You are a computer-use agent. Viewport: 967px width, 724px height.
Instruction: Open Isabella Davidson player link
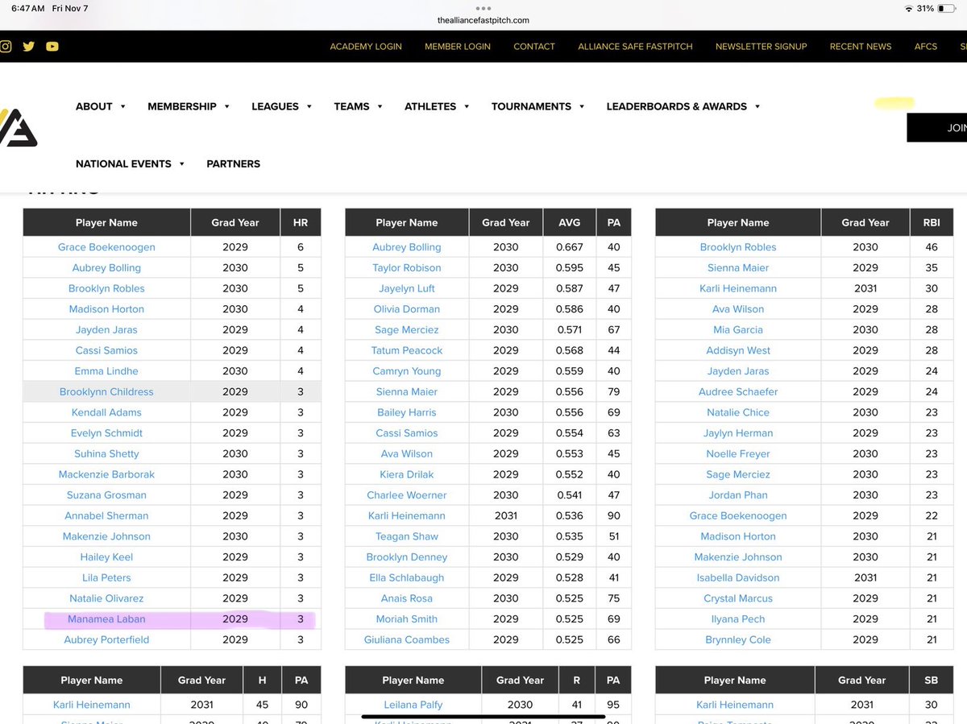tap(738, 578)
